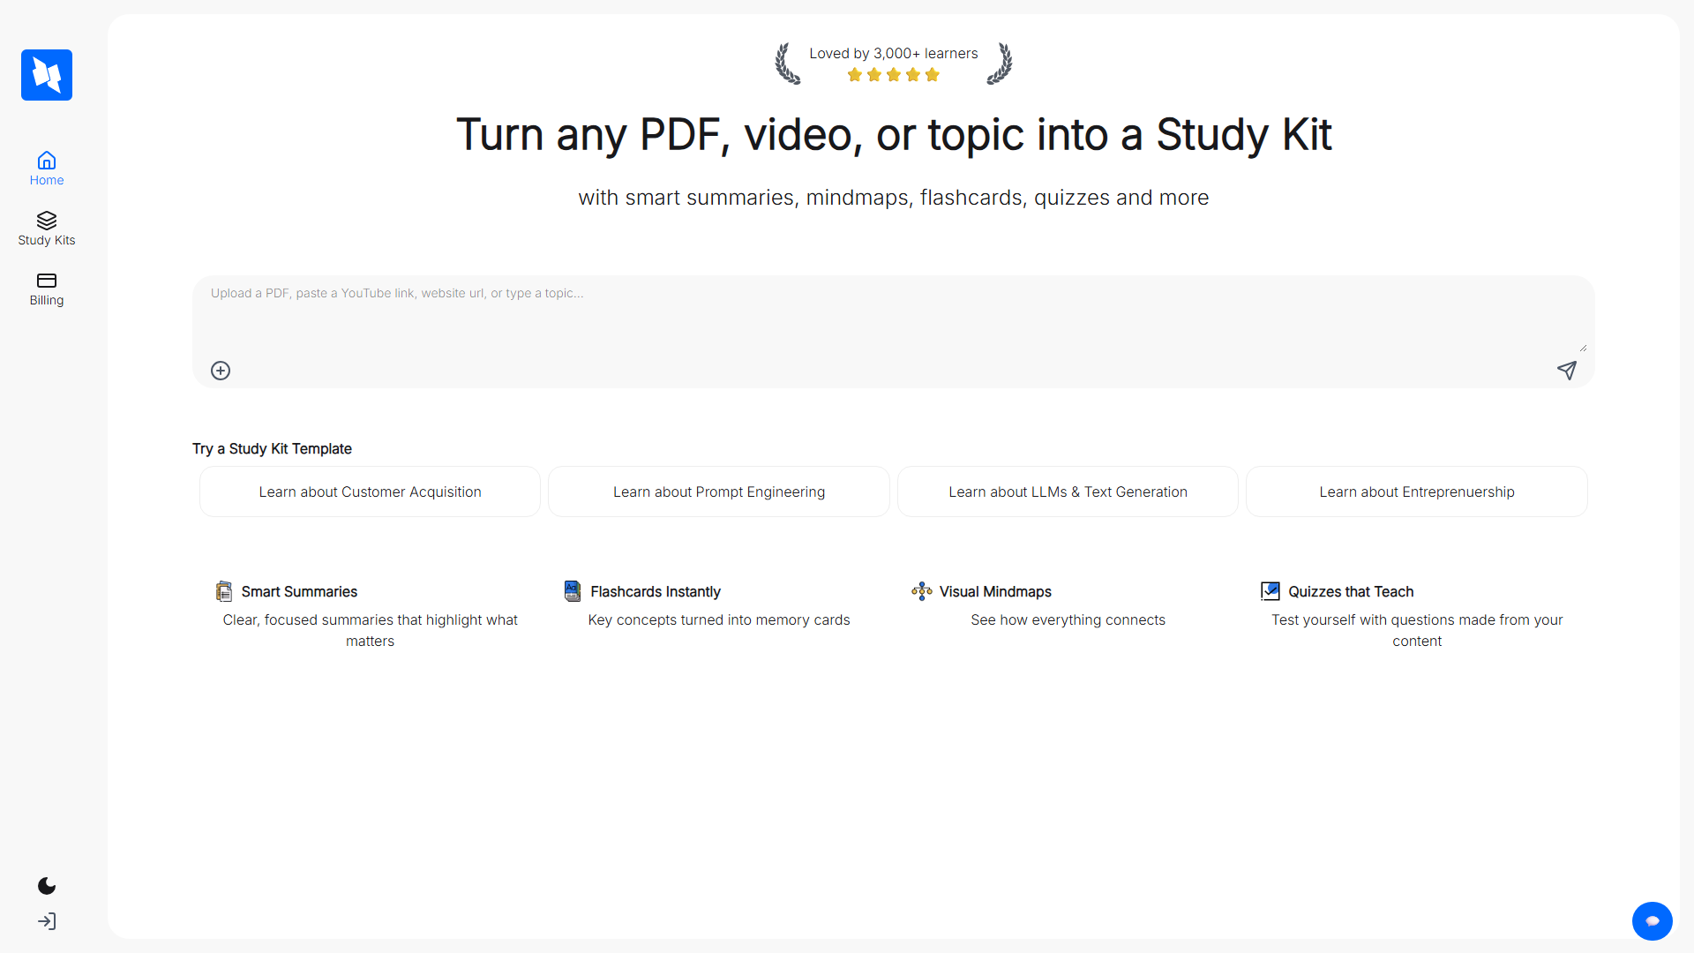The image size is (1694, 953).
Task: Click the resize handle of the input box
Action: [x=1584, y=346]
